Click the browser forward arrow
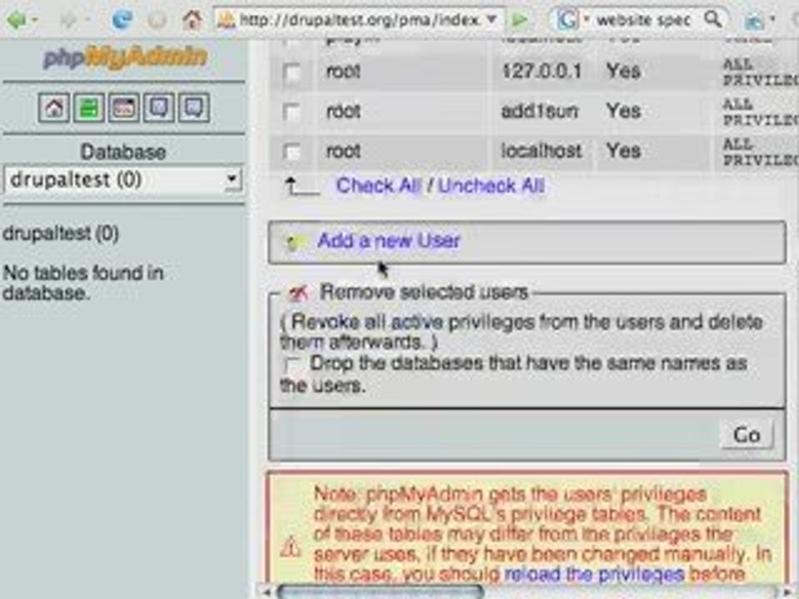This screenshot has width=799, height=599. [68, 21]
